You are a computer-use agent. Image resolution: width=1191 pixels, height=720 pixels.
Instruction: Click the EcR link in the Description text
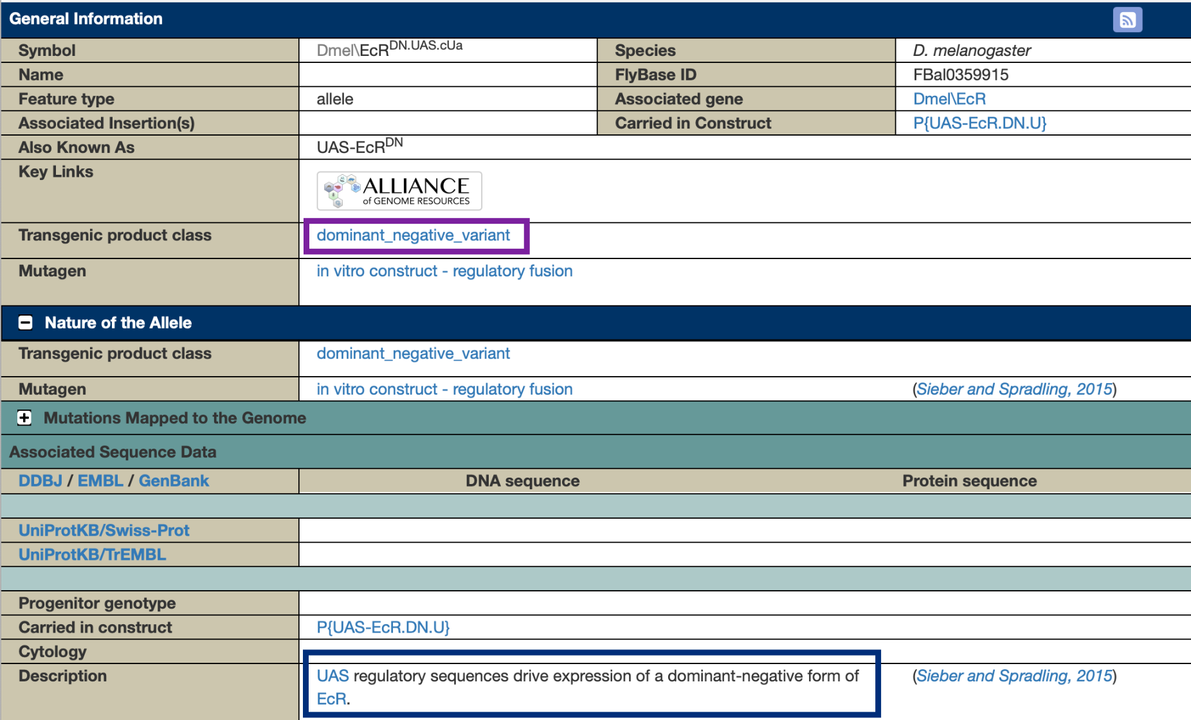point(331,699)
